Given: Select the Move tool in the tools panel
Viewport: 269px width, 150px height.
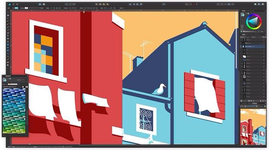Looking at the screenshot, I should click(x=8, y=12).
